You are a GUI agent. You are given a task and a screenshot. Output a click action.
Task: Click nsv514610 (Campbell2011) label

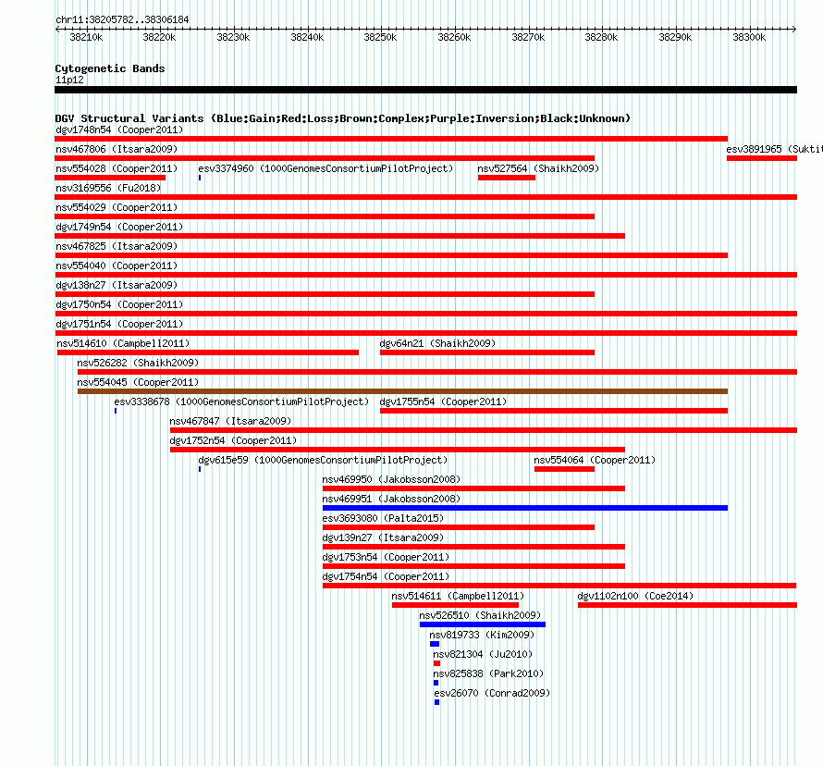[123, 343]
